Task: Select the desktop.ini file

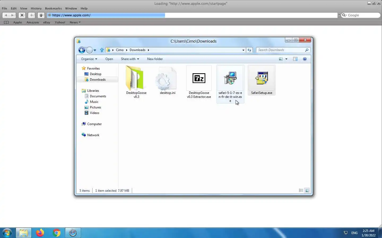Action: 168,81
